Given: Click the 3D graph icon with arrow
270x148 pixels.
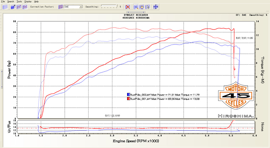Looking at the screenshot, I should [13, 7].
